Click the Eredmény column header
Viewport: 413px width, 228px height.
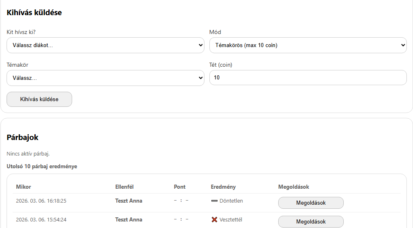tap(223, 187)
